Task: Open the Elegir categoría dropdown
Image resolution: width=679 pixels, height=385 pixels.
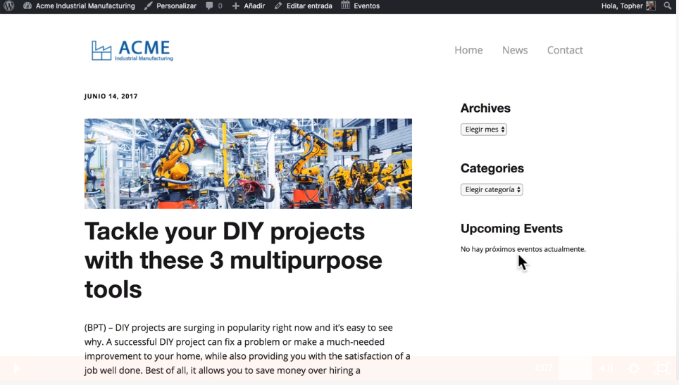Action: [492, 189]
